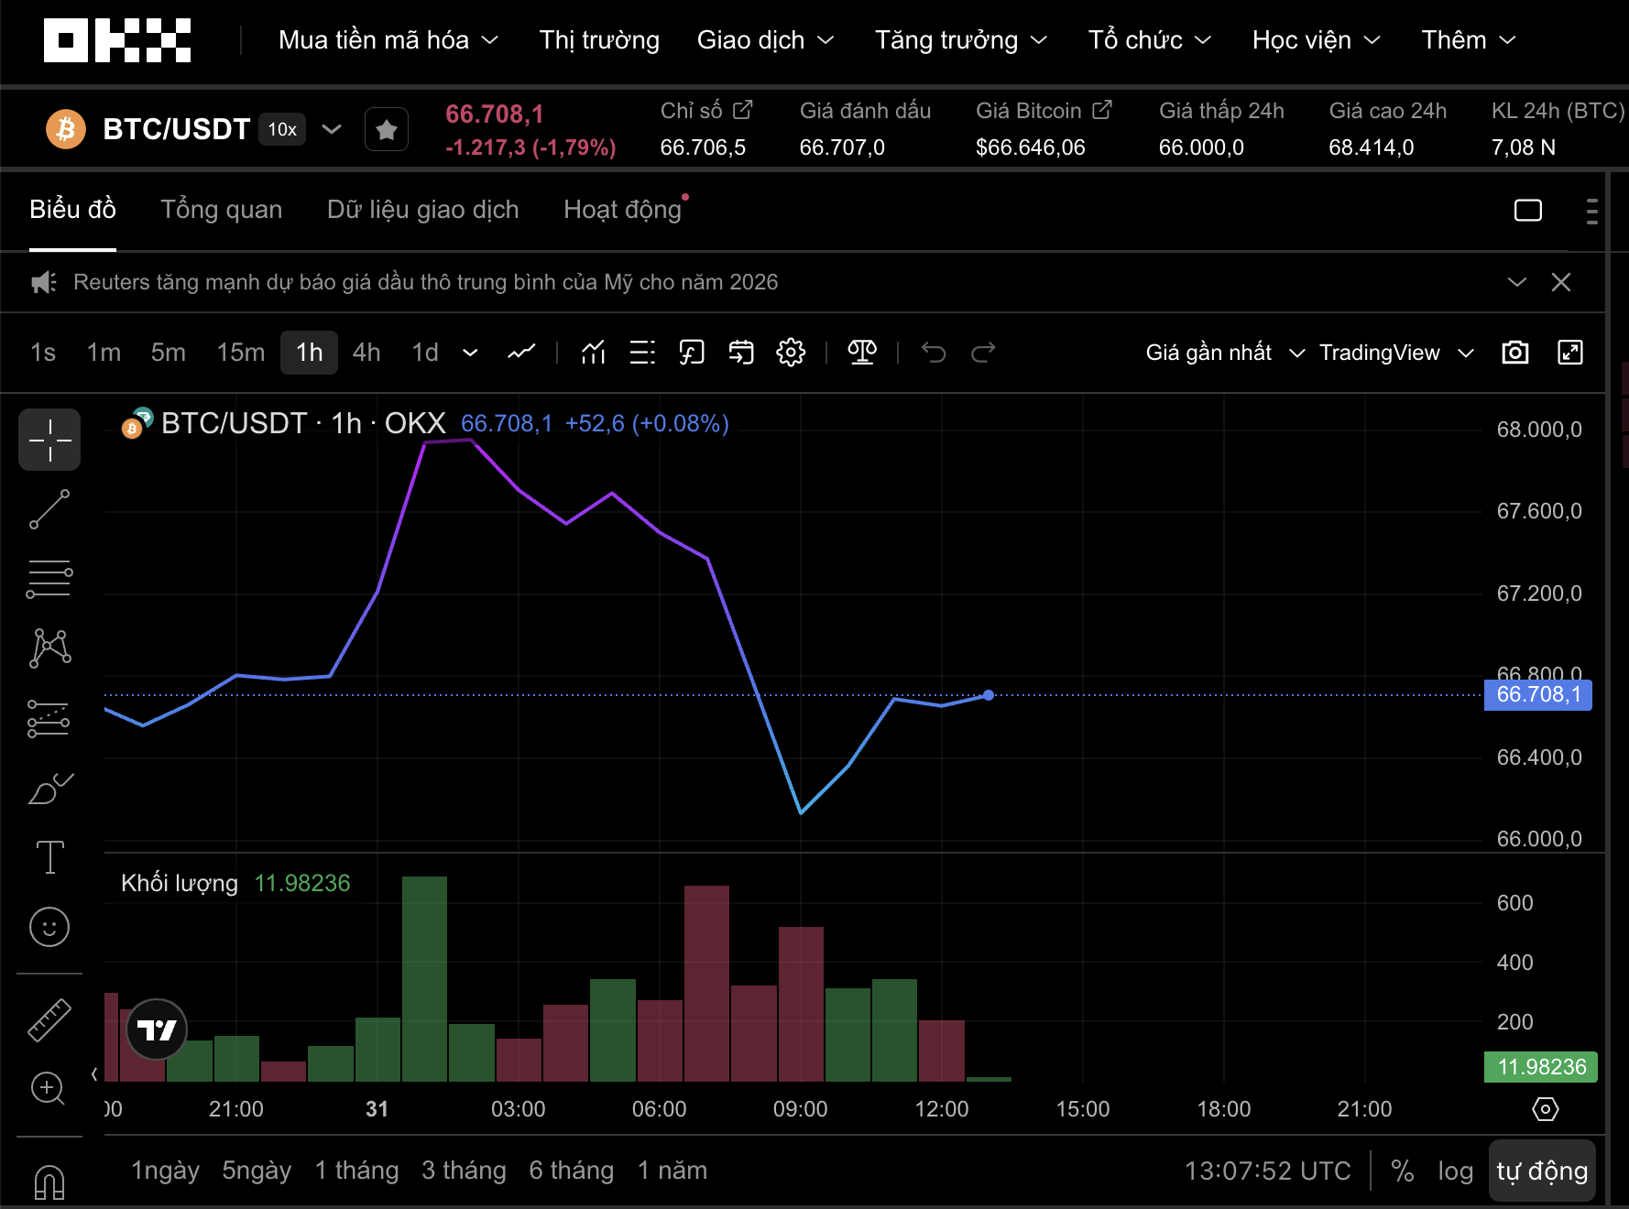Take a chart screenshot with the camera icon
1629x1209 pixels.
click(1514, 352)
